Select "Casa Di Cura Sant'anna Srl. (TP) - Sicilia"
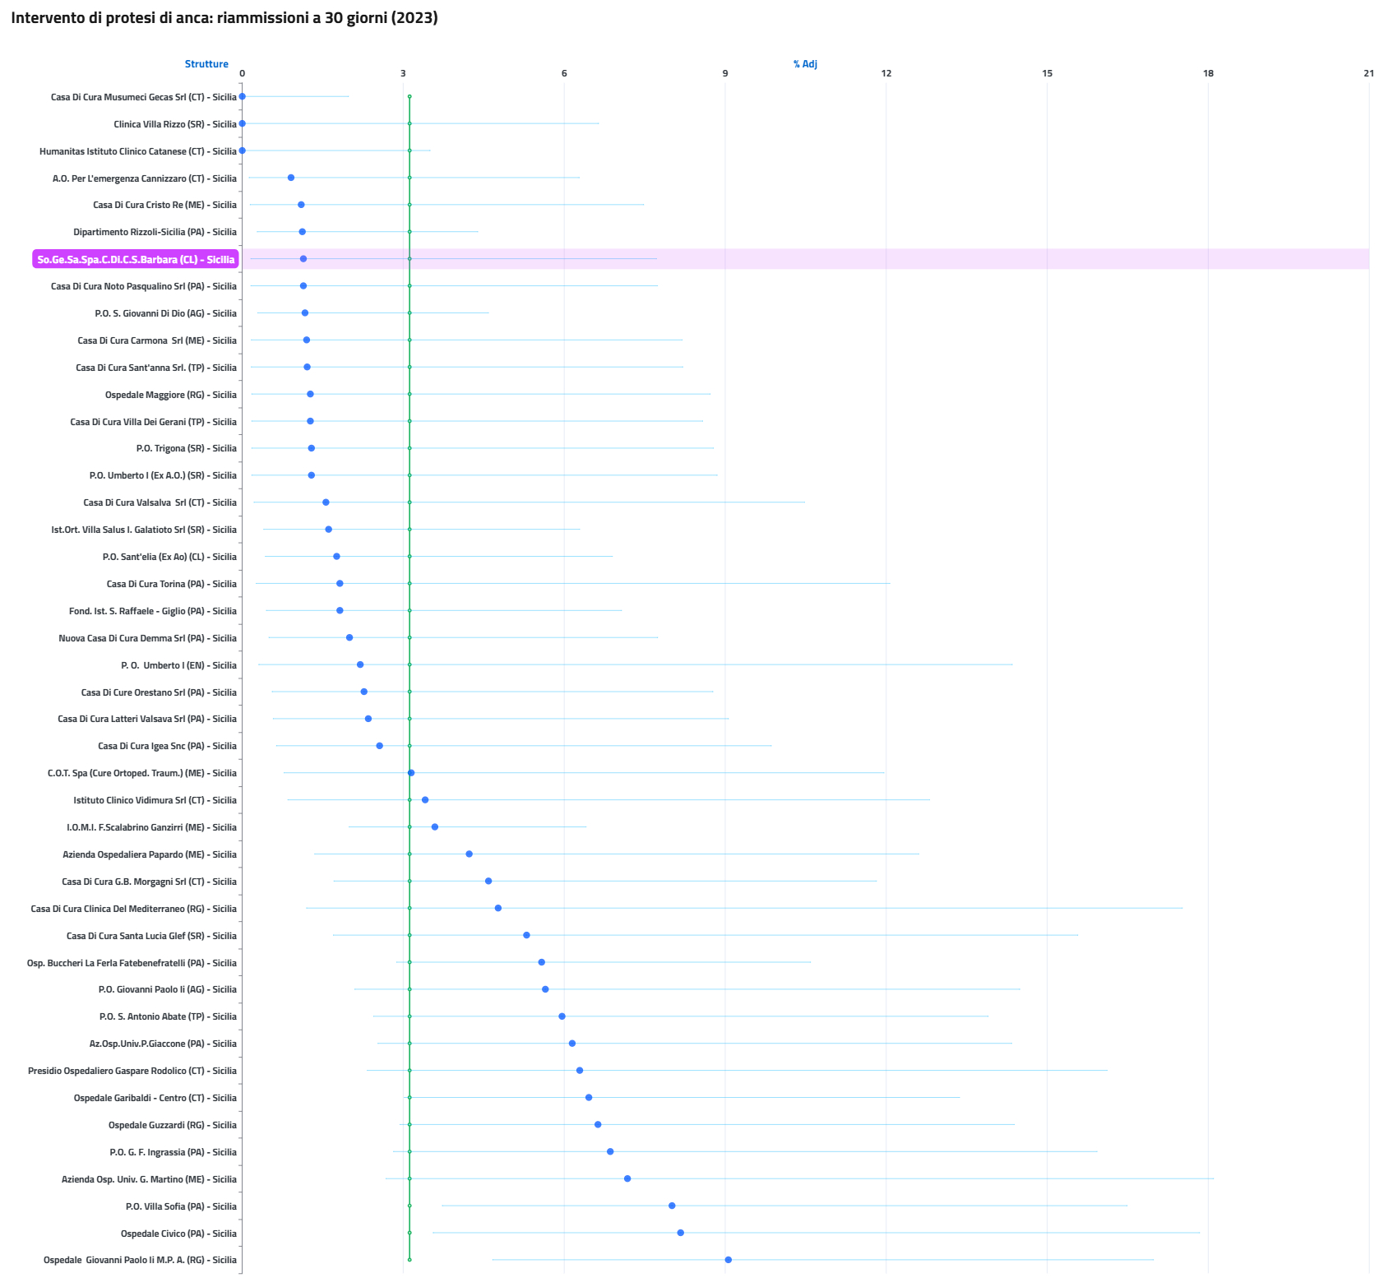 tap(156, 368)
